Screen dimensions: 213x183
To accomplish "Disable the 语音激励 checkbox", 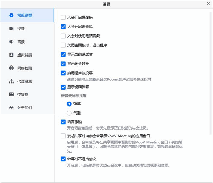I will [x=63, y=122].
